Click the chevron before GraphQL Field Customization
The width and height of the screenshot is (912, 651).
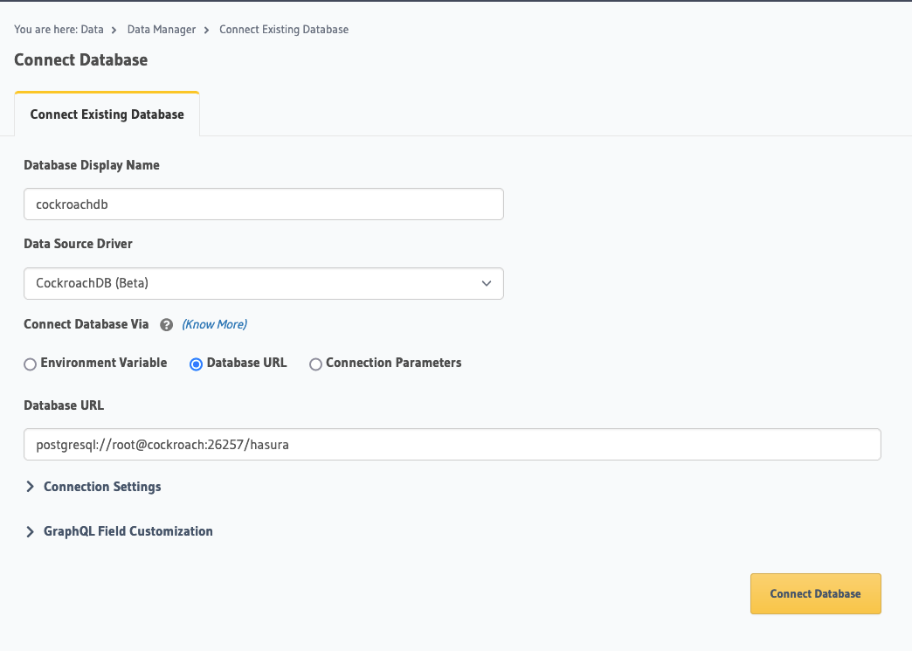29,531
